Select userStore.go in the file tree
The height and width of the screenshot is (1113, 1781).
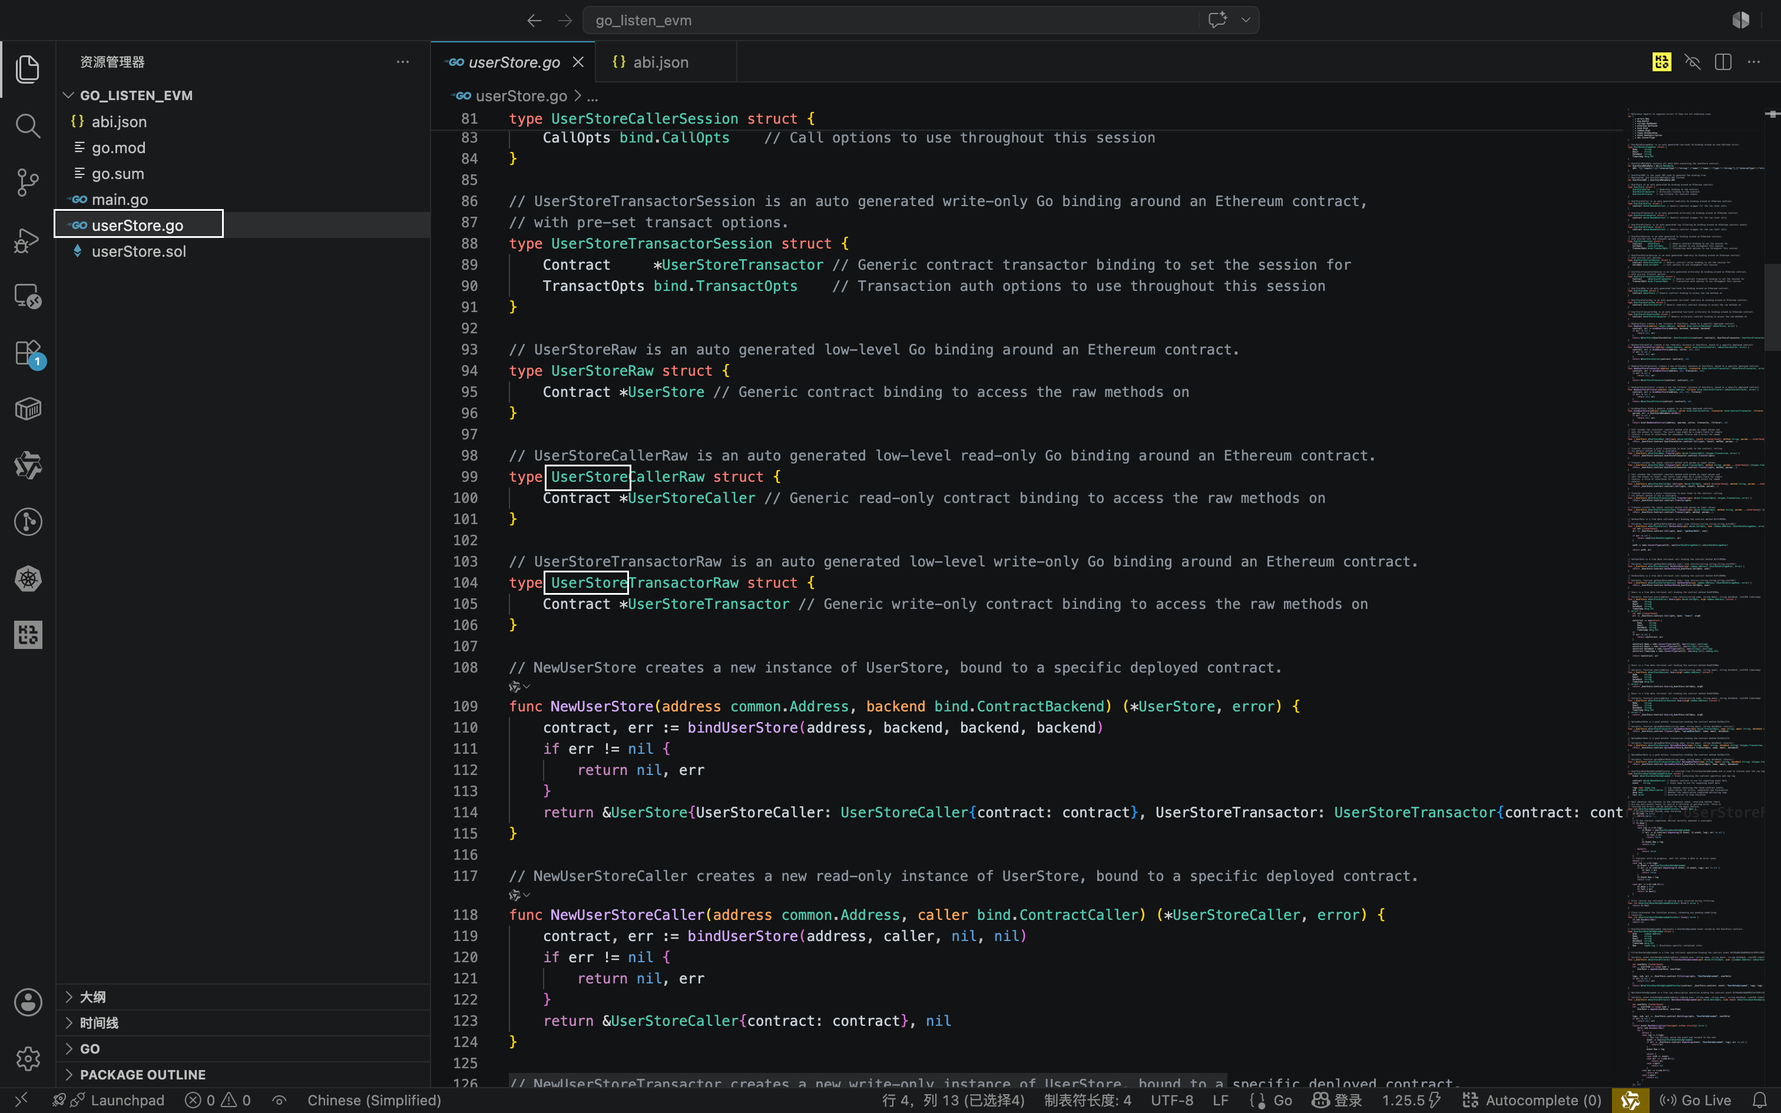pyautogui.click(x=244, y=225)
